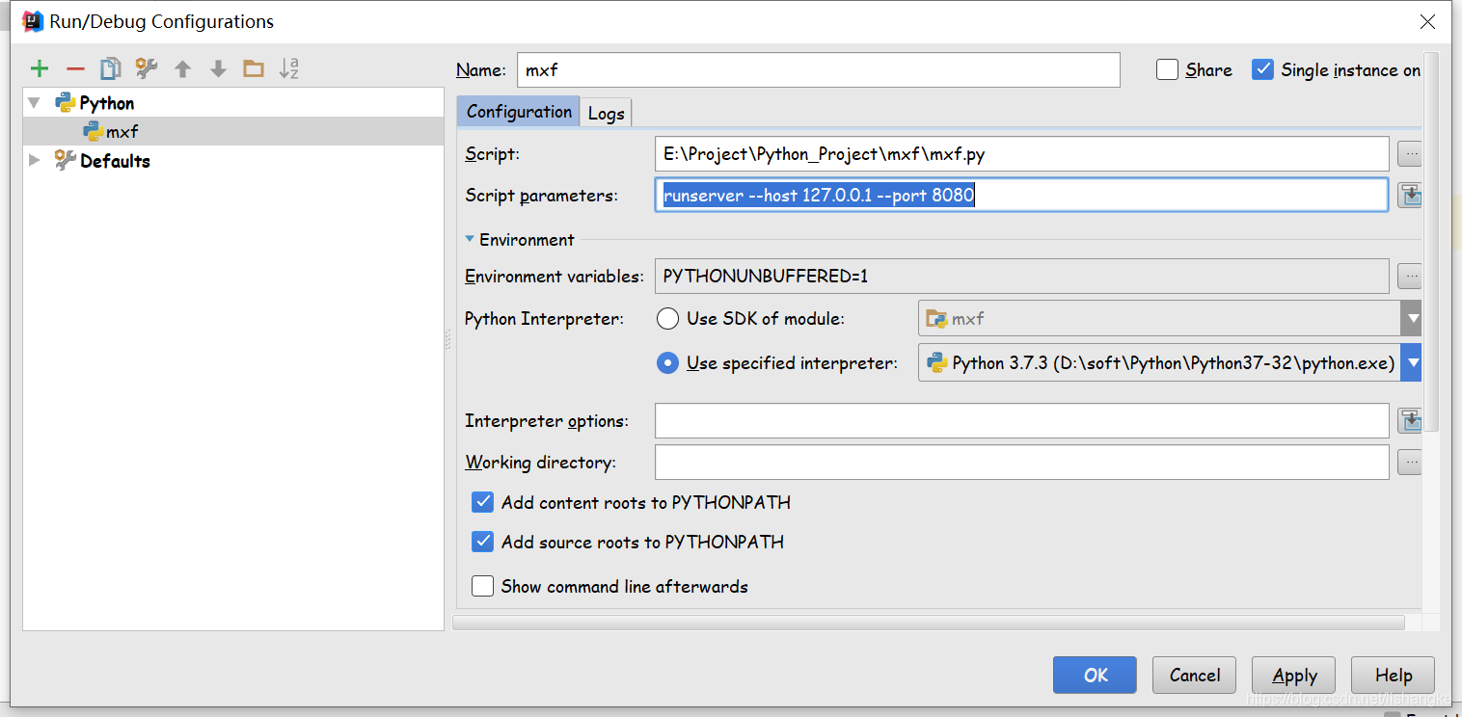Click the Working directory input field
The width and height of the screenshot is (1462, 717).
(1021, 463)
